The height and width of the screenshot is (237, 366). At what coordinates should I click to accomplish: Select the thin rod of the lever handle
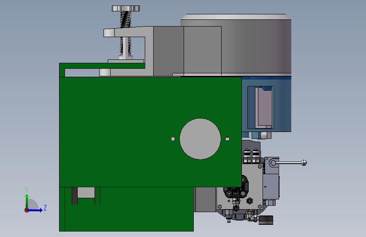[289, 163]
